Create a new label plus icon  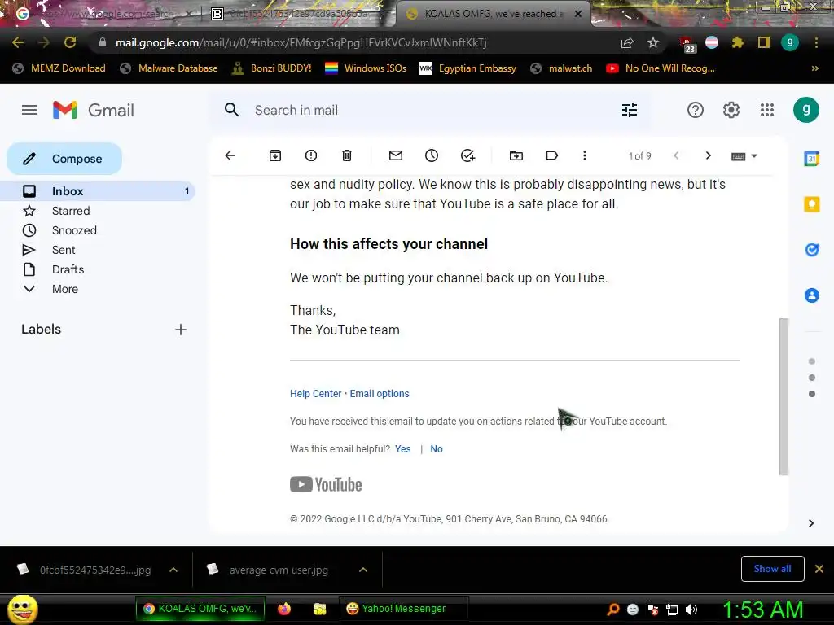[x=181, y=330]
